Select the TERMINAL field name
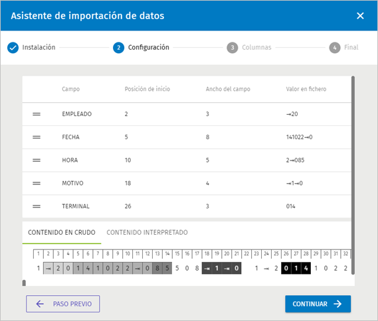This screenshot has width=378, height=321. click(x=76, y=206)
